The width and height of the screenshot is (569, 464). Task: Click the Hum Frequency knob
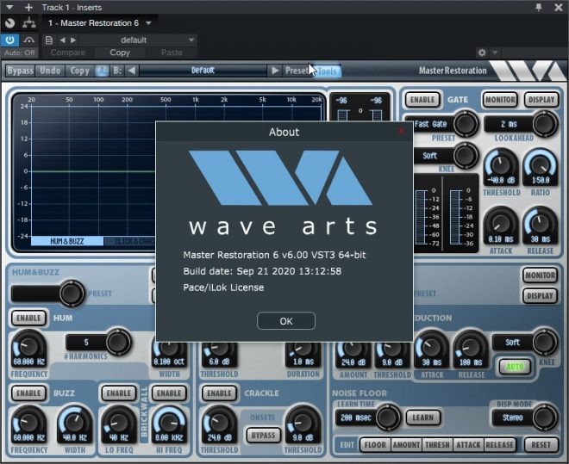pyautogui.click(x=28, y=347)
